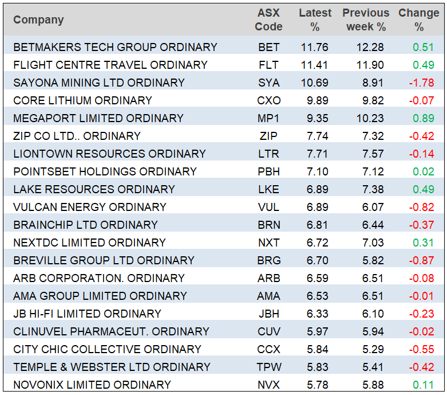Screen dimensions: 447x395
Task: Select POINTSBET HOLDINGS ORDINARY company
Action: [105, 171]
